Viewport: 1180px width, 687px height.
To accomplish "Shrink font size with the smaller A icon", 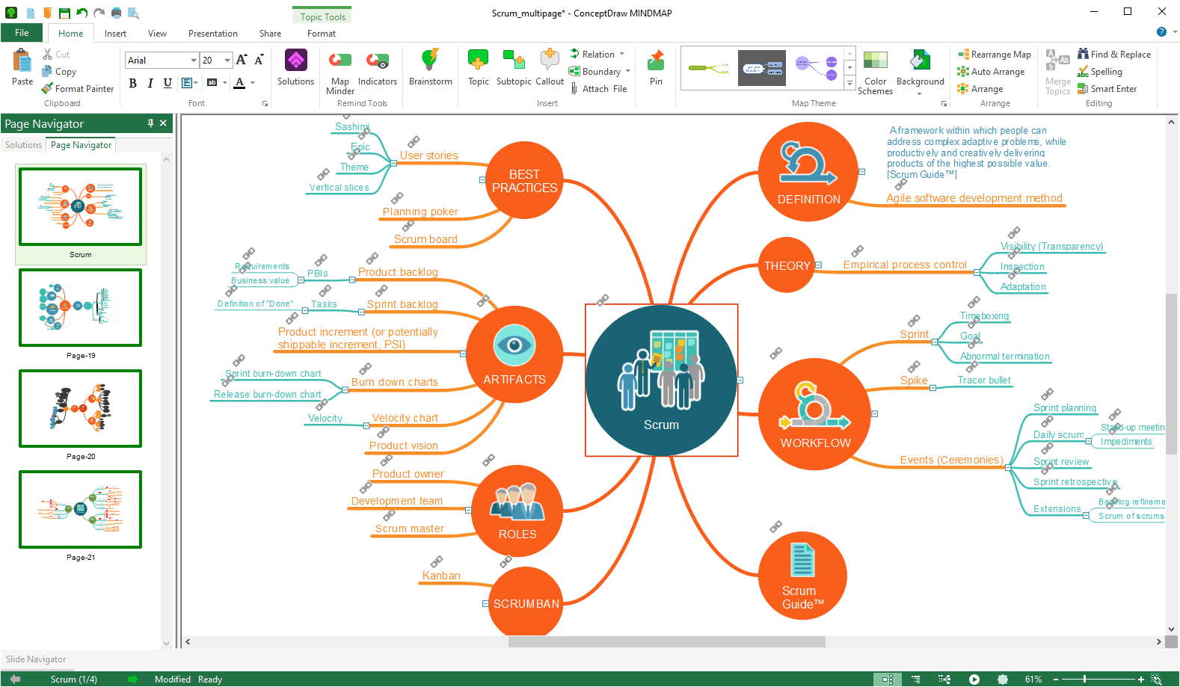I will (259, 61).
